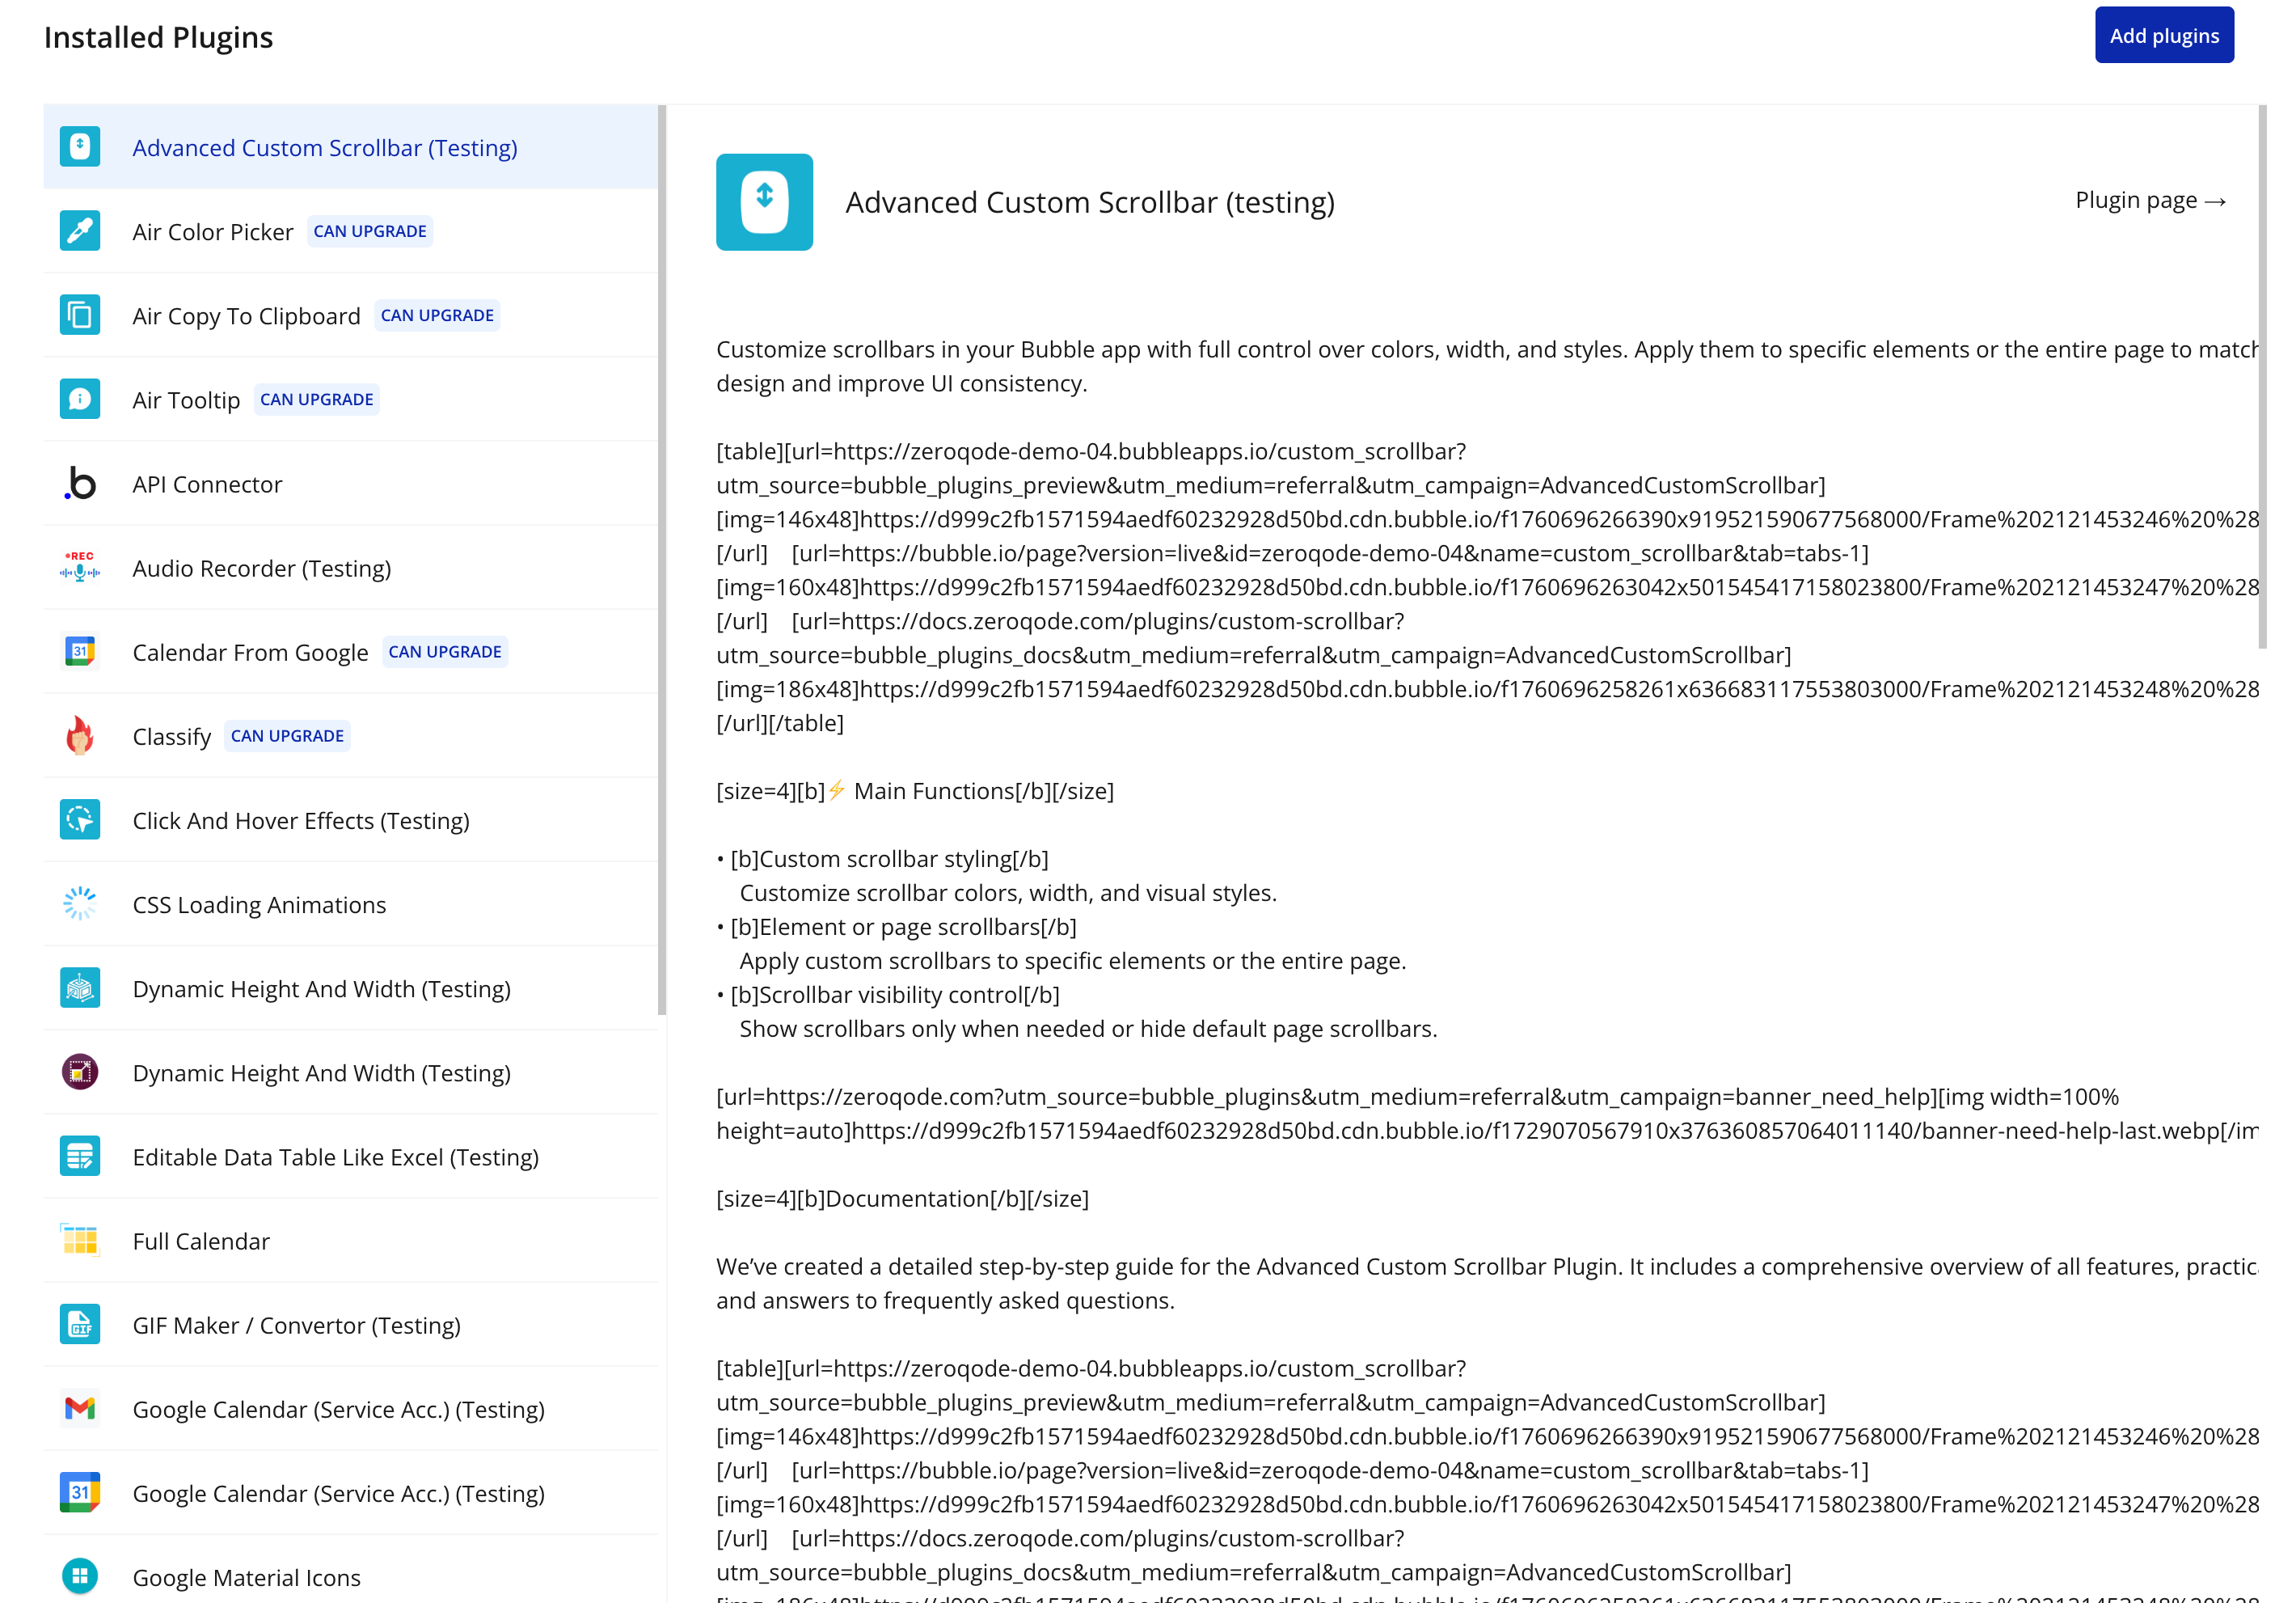Image resolution: width=2296 pixels, height=1603 pixels.
Task: Click the Full Calendar grid icon
Action: tap(79, 1241)
